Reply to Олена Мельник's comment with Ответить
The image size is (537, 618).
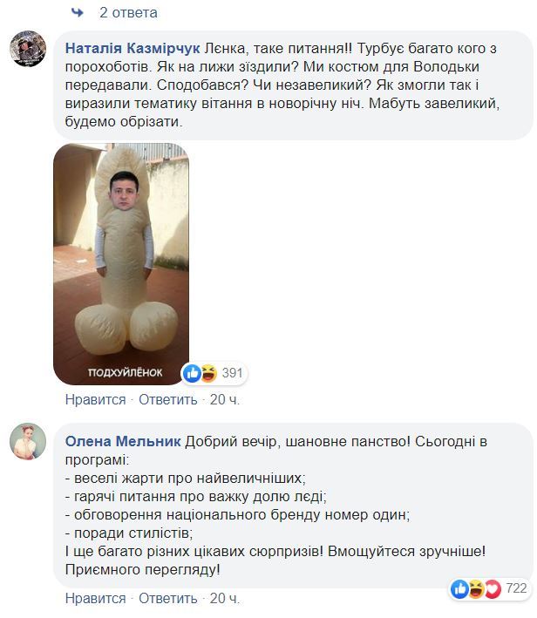[168, 598]
